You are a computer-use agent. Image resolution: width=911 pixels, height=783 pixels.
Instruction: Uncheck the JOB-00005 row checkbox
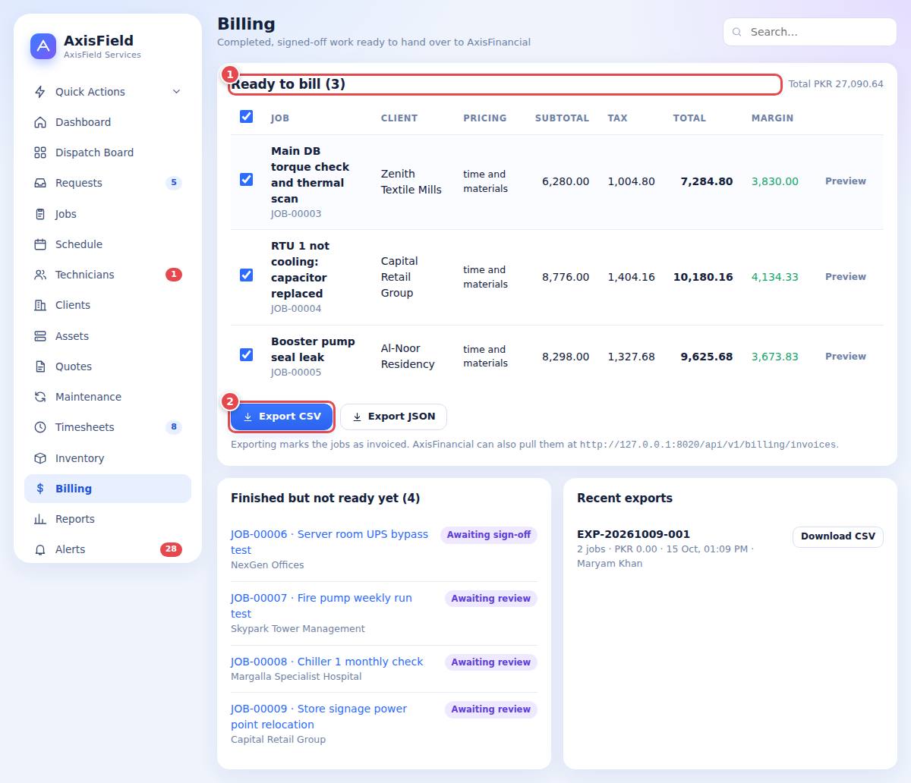coord(246,355)
